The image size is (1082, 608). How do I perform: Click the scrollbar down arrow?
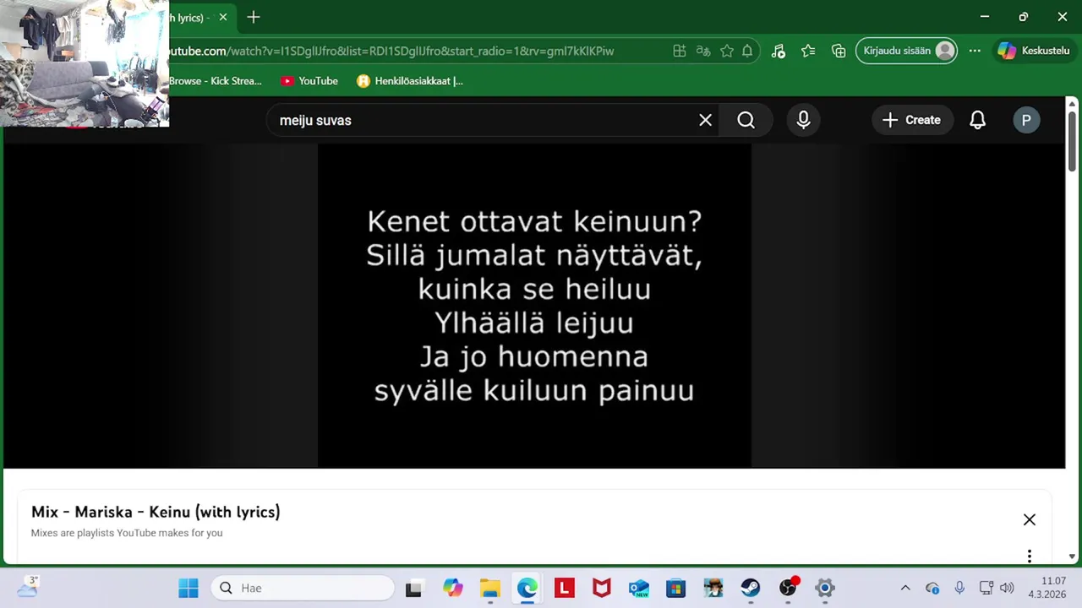tap(1072, 556)
